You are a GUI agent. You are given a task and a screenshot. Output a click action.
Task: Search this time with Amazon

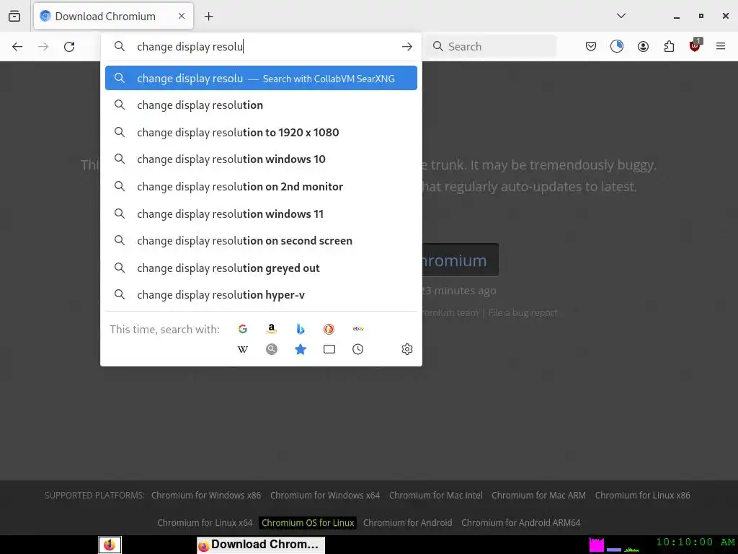click(272, 329)
